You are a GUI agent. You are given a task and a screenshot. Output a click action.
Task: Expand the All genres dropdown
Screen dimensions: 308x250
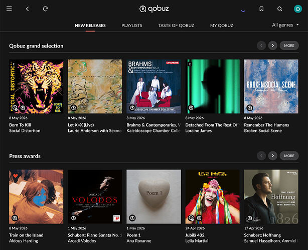click(x=285, y=25)
